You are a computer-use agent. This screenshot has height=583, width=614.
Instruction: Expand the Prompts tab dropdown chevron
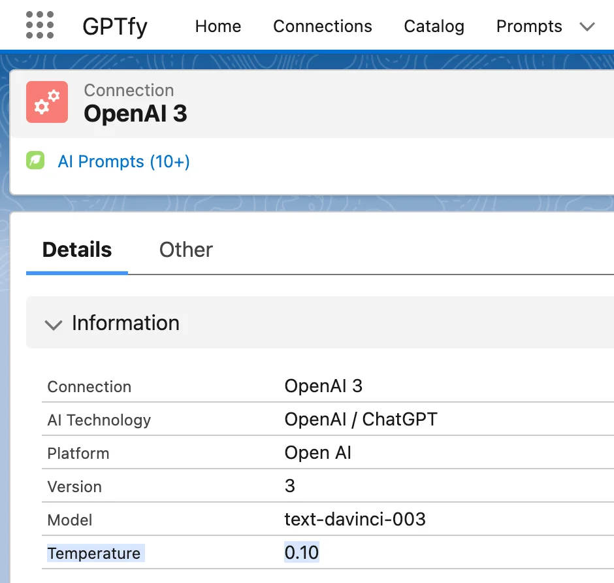(x=587, y=27)
